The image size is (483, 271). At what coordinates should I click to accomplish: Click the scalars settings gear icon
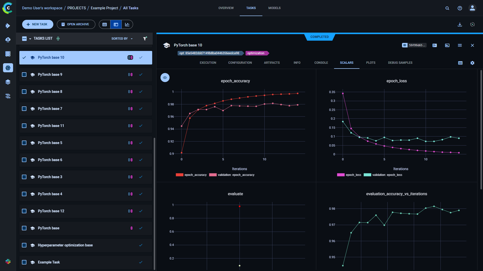pos(472,63)
